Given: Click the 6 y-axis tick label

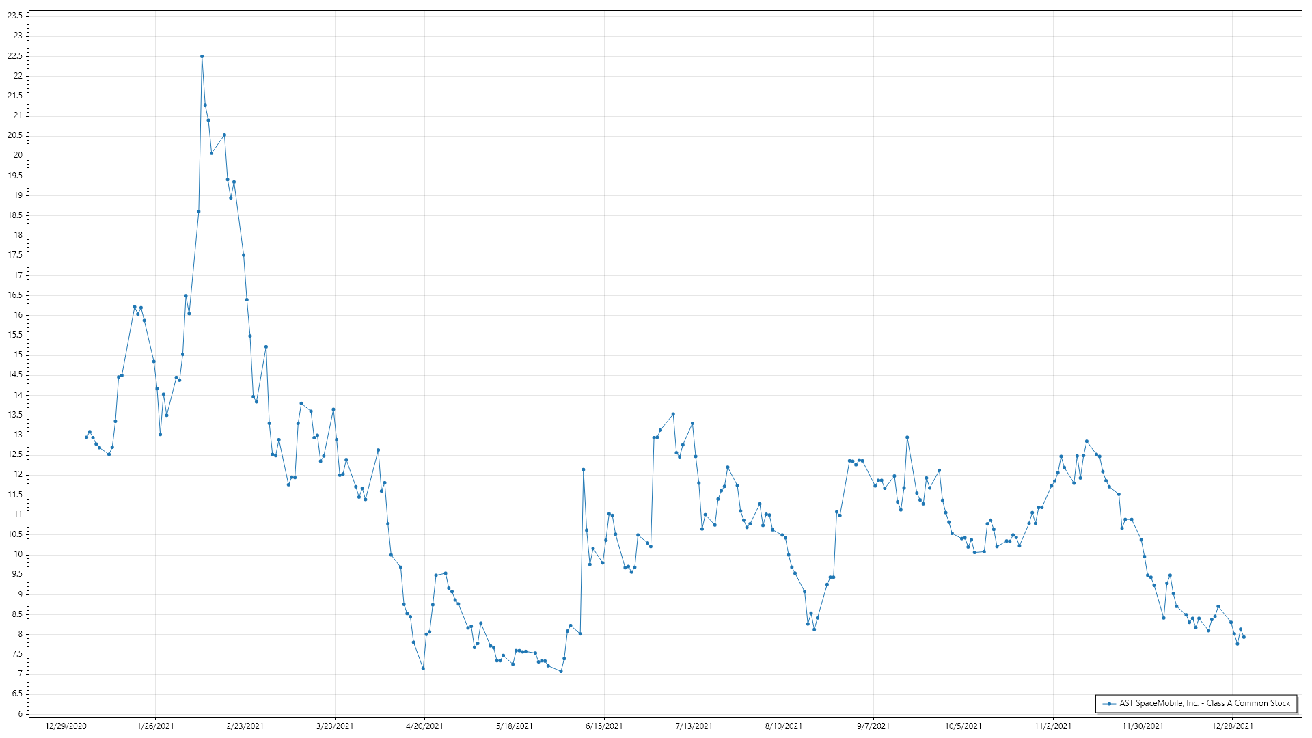Looking at the screenshot, I should pos(20,714).
